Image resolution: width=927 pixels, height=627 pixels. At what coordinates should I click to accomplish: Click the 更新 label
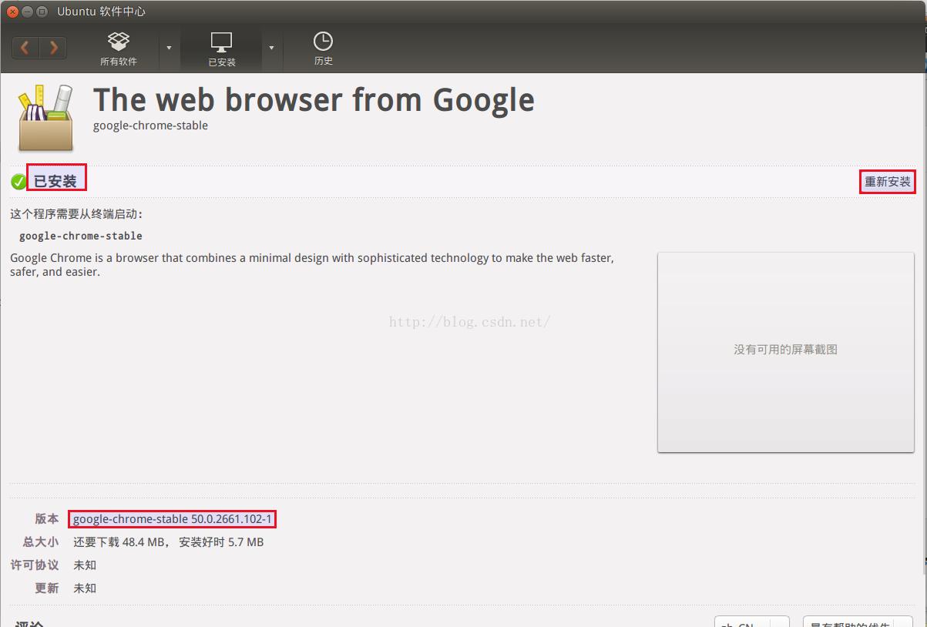(46, 588)
